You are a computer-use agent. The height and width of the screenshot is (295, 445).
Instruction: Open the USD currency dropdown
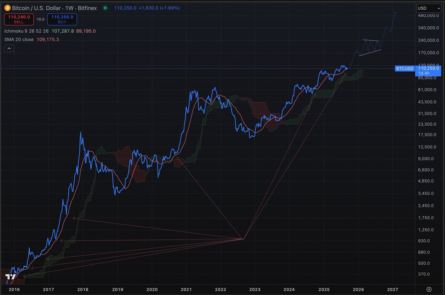(429, 8)
